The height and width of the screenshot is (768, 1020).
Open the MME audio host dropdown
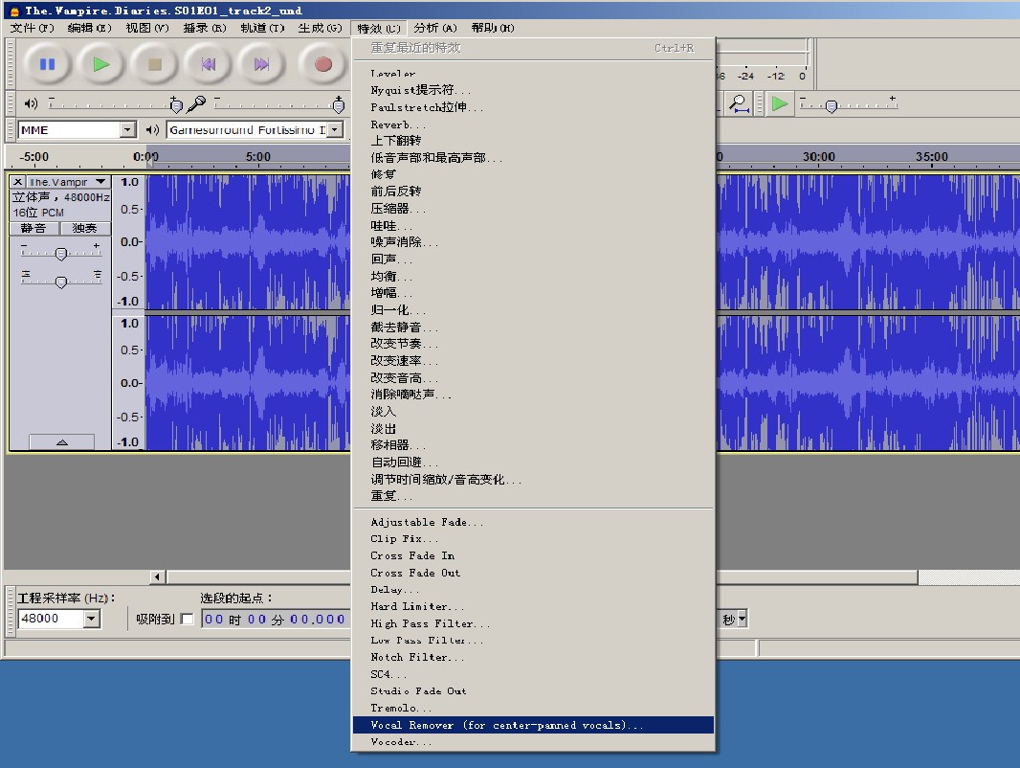click(128, 129)
